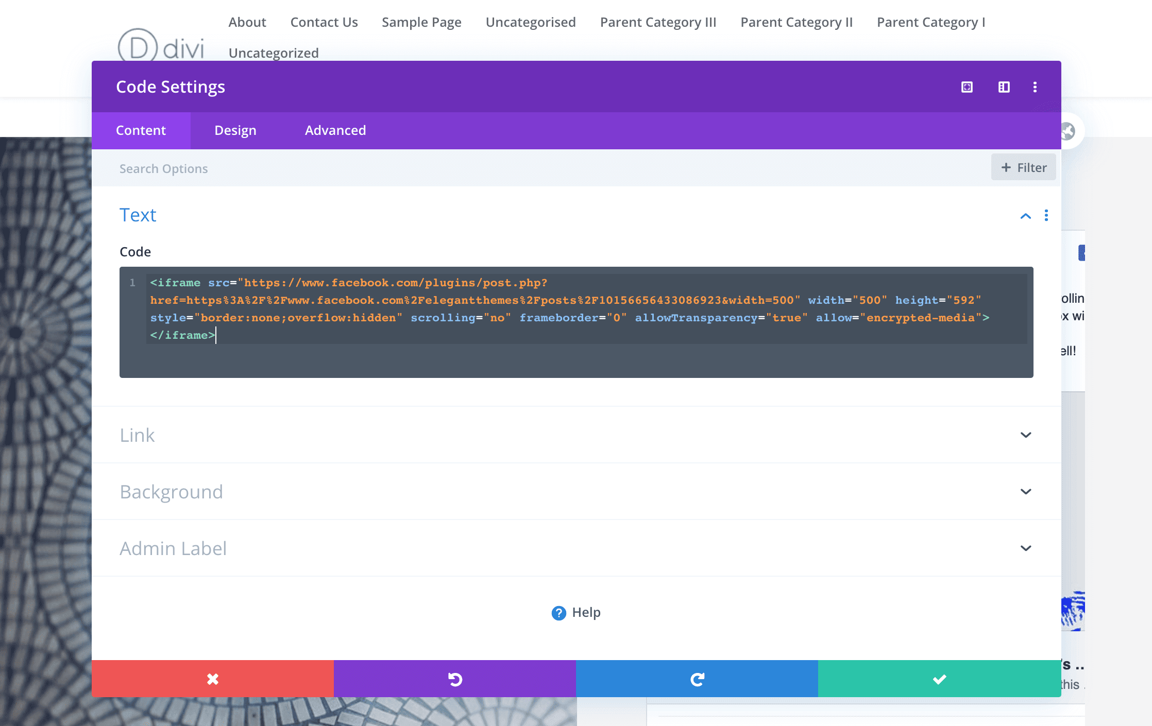Screen dimensions: 1152x726
Task: Click the three-dot Text section options
Action: pos(1046,216)
